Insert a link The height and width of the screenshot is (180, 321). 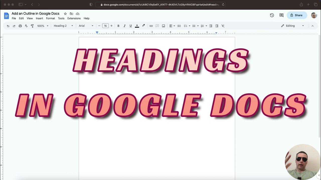pyautogui.click(x=151, y=26)
